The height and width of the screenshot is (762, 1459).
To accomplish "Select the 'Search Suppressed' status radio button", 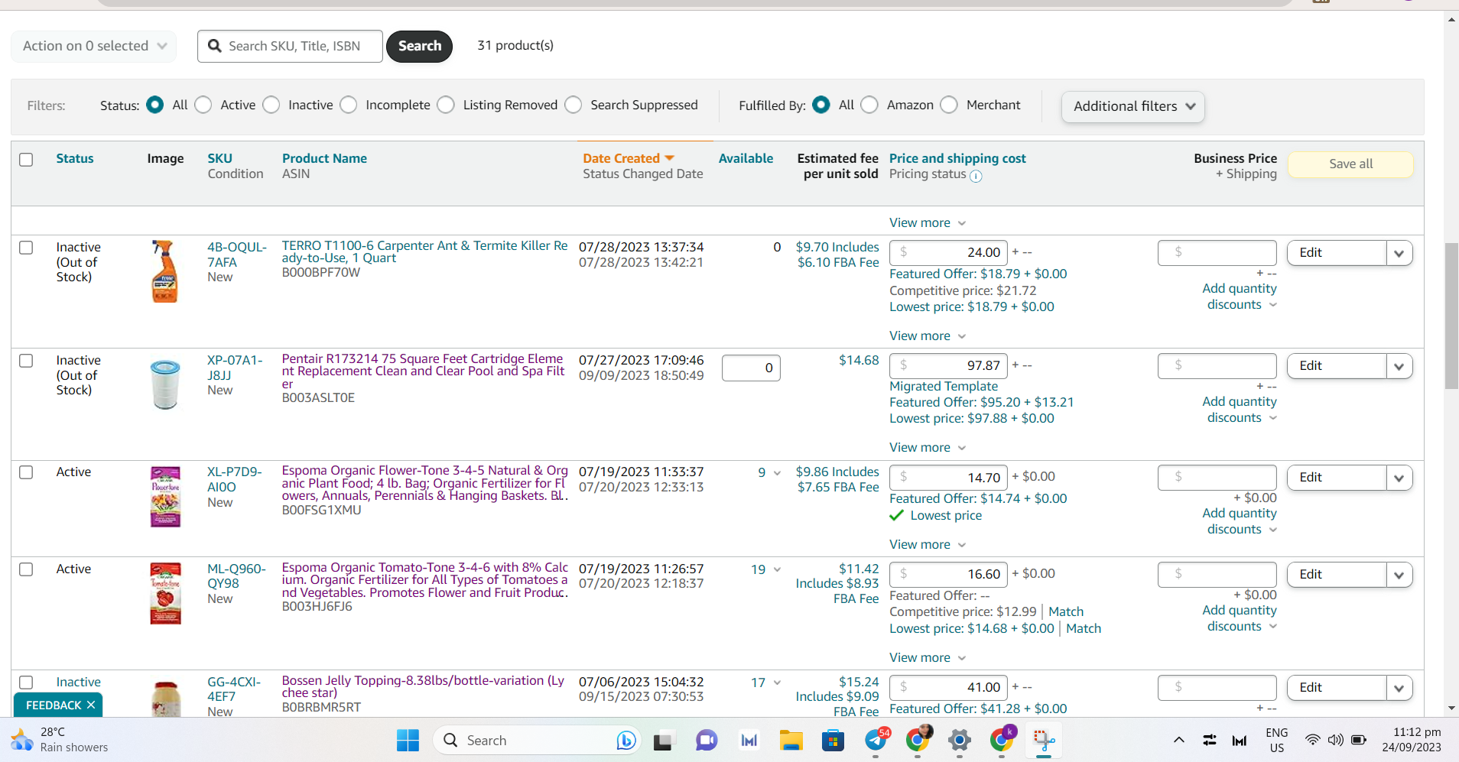I will 574,105.
